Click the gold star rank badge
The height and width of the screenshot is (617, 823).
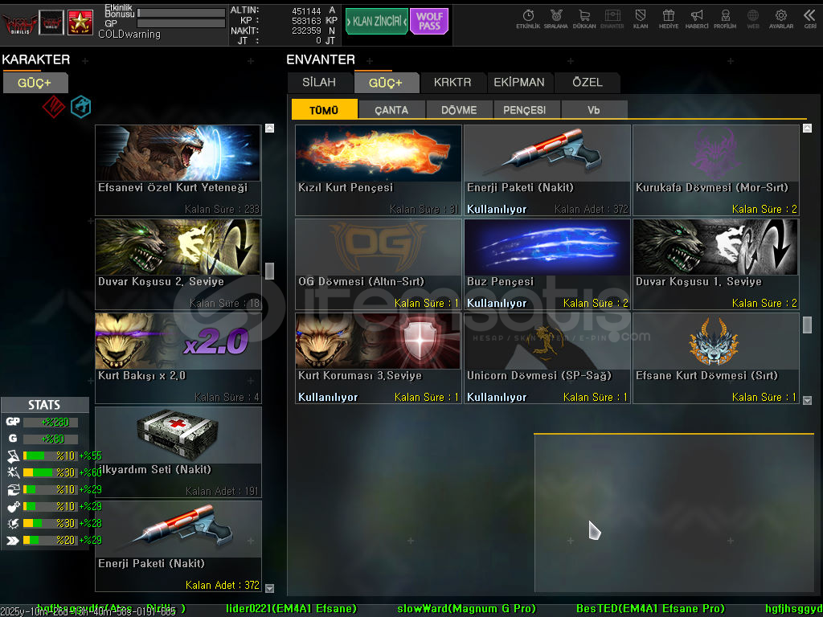(x=80, y=22)
